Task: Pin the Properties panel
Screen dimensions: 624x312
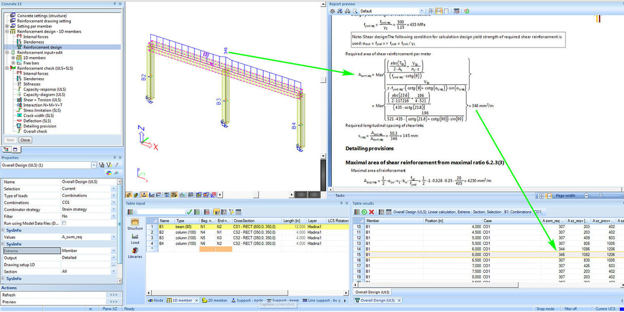Action: coord(115,158)
